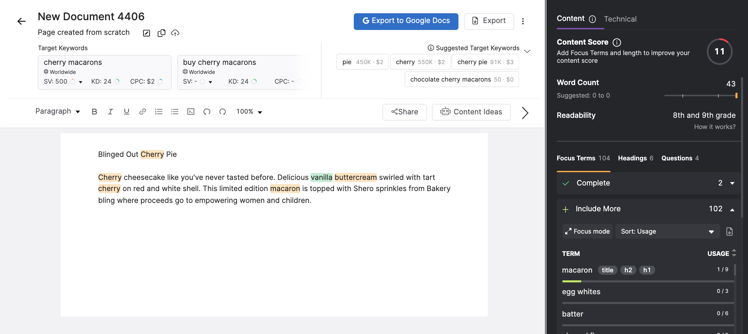Apply underline formatting
Viewport: 748px width, 334px height.
[126, 112]
